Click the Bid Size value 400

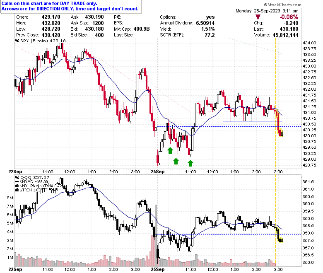click(99, 35)
